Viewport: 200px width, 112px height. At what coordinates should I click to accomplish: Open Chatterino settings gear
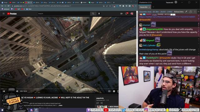coord(176,2)
